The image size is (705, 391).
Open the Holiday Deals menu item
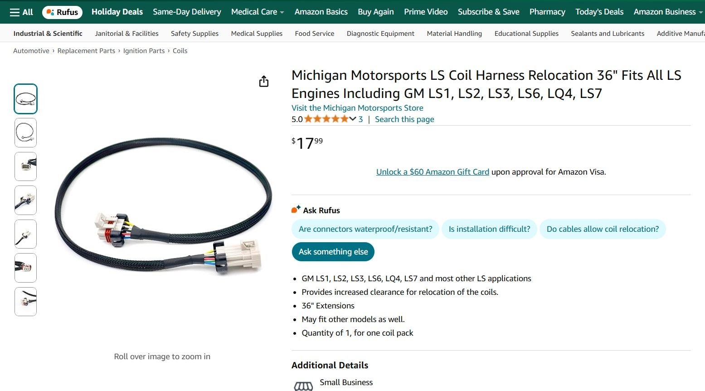[x=117, y=12]
